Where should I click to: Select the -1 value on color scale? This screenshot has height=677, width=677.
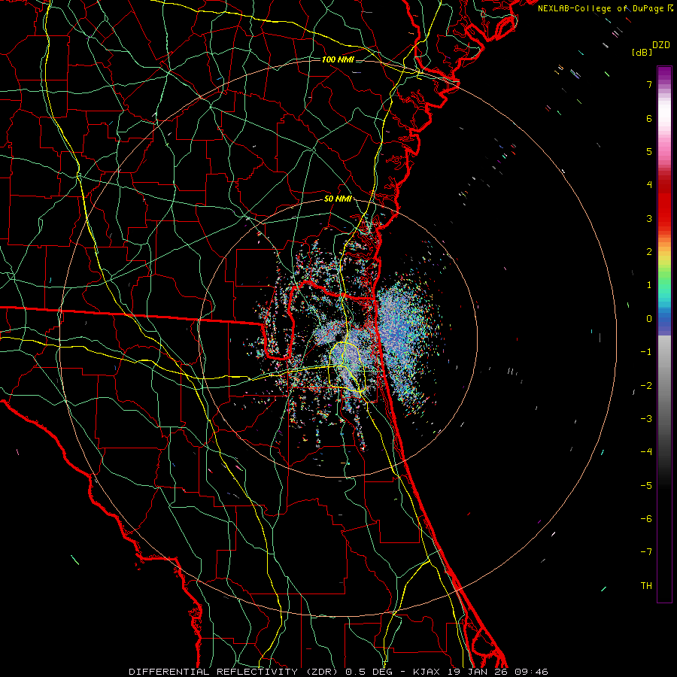click(646, 352)
